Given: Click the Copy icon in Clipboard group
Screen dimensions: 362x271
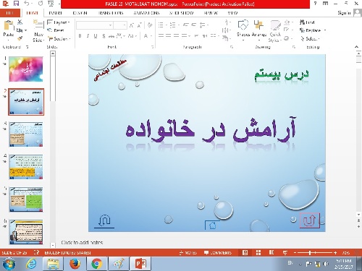Looking at the screenshot, I should [x=20, y=30].
